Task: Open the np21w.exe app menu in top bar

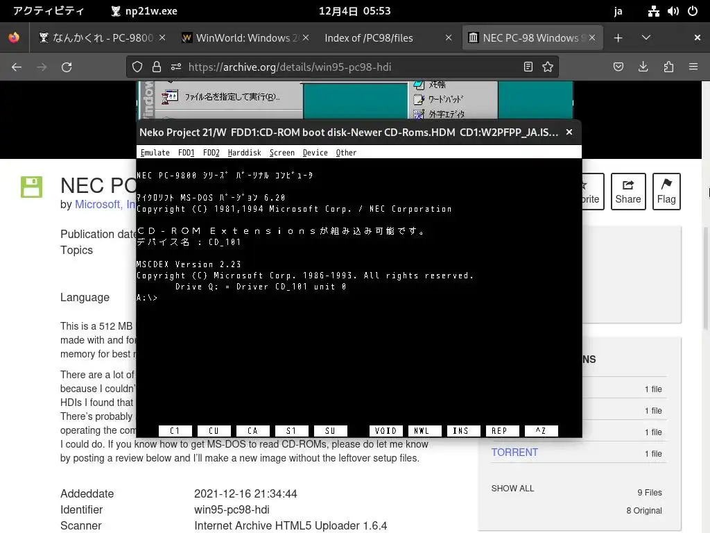Action: (x=144, y=11)
